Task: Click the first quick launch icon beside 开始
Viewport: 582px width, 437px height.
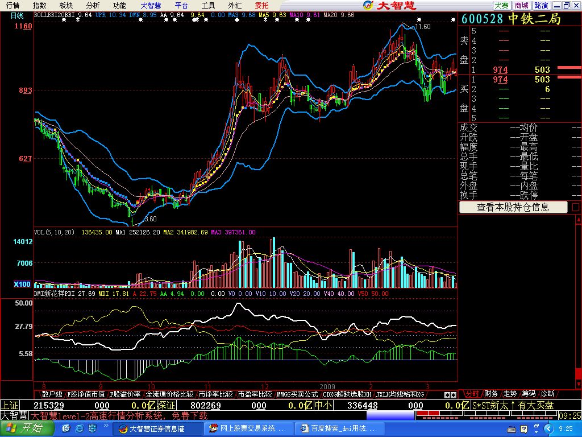Action: pos(66,429)
